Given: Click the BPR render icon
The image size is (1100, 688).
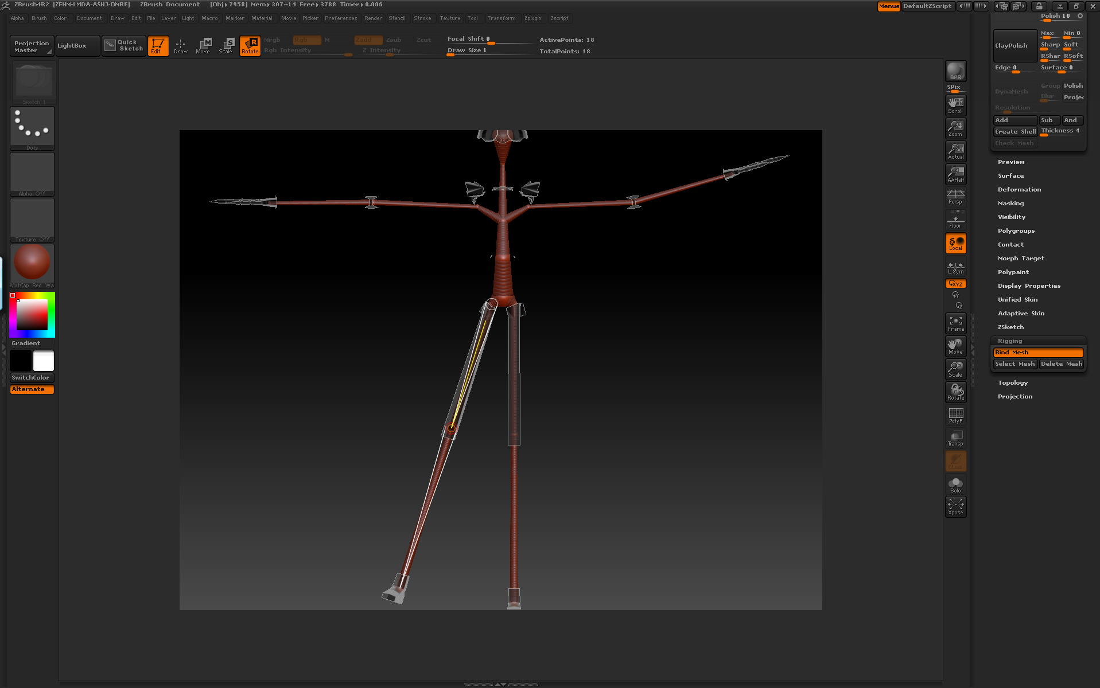Looking at the screenshot, I should click(955, 71).
